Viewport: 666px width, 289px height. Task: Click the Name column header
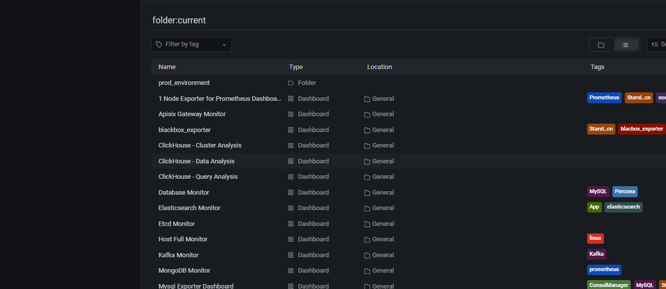167,67
